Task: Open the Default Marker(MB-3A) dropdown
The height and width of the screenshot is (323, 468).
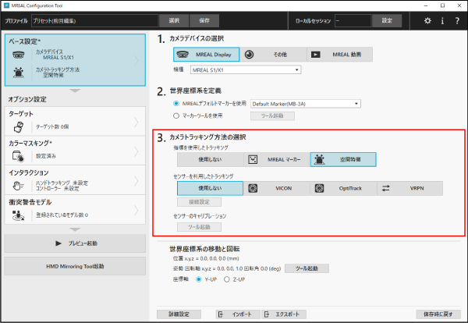Action: [306, 104]
